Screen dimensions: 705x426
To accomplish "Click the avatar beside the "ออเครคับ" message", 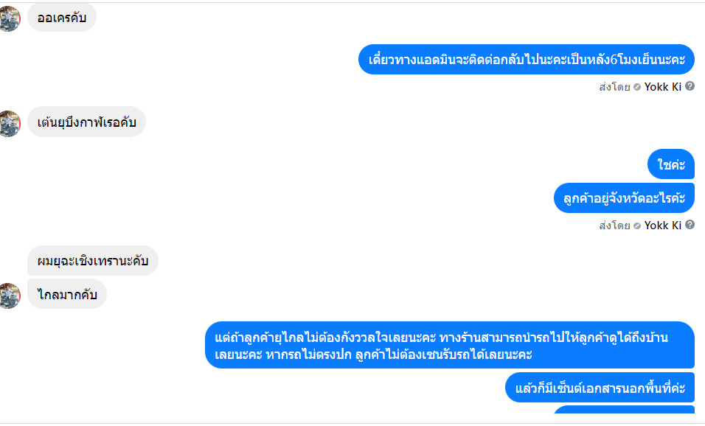I will coord(10,18).
